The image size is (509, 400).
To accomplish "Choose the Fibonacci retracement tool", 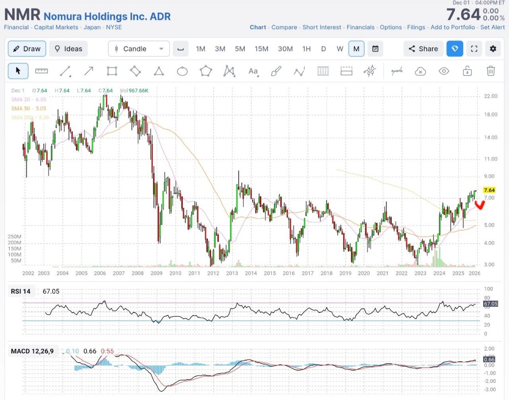I will click(x=323, y=71).
